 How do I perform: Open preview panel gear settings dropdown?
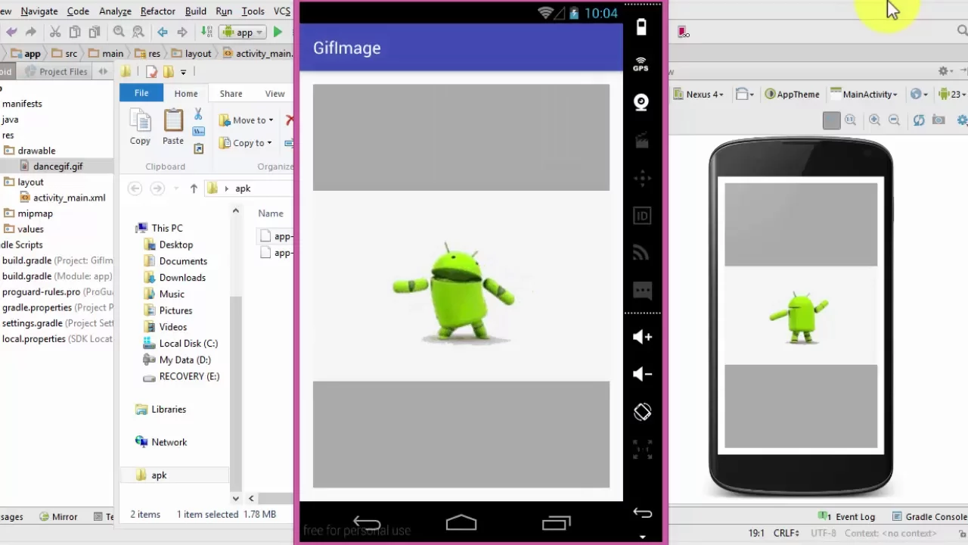[x=945, y=71]
